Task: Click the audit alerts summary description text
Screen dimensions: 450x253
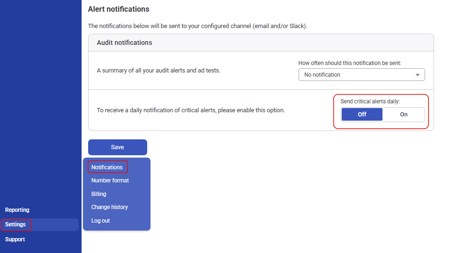Action: tap(158, 71)
